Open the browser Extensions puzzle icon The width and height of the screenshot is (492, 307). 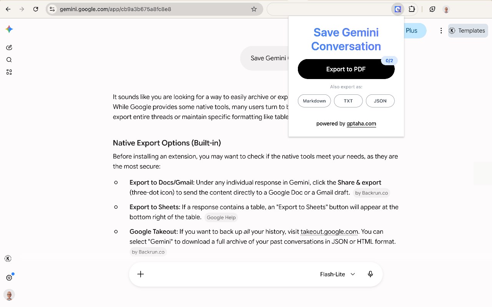(412, 9)
